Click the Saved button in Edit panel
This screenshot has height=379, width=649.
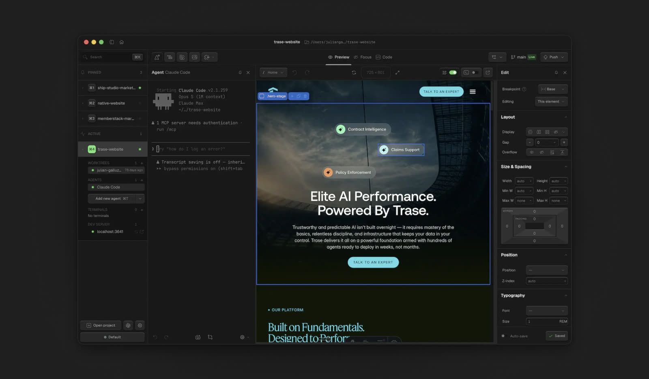click(x=557, y=336)
